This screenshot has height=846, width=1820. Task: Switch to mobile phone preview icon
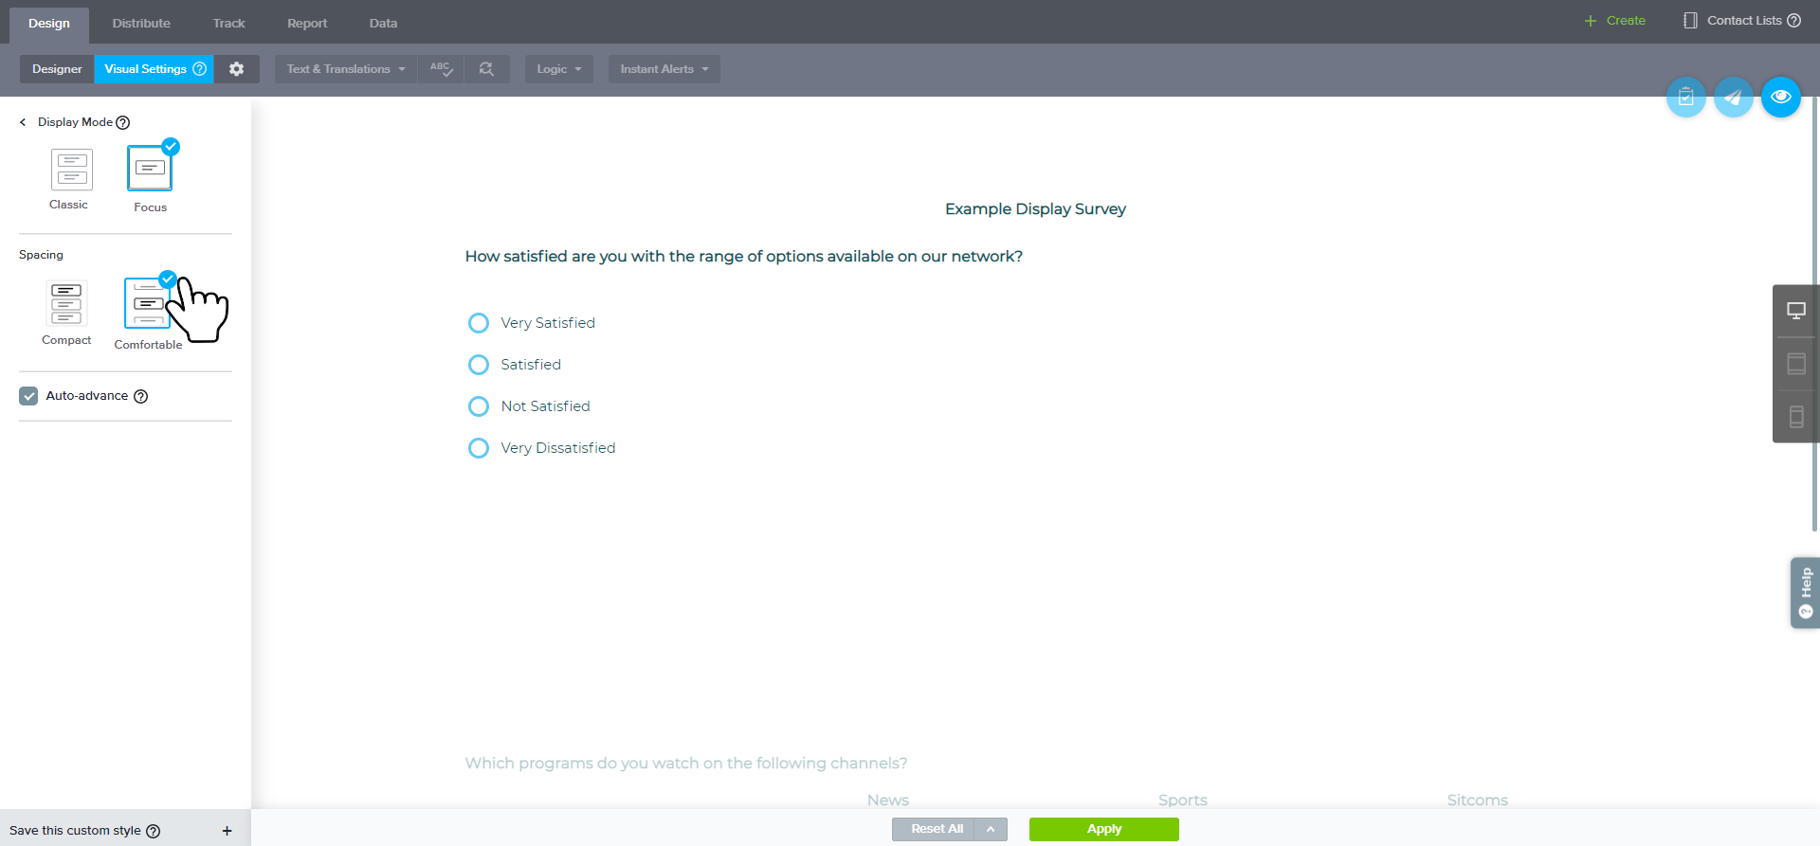[x=1795, y=417]
